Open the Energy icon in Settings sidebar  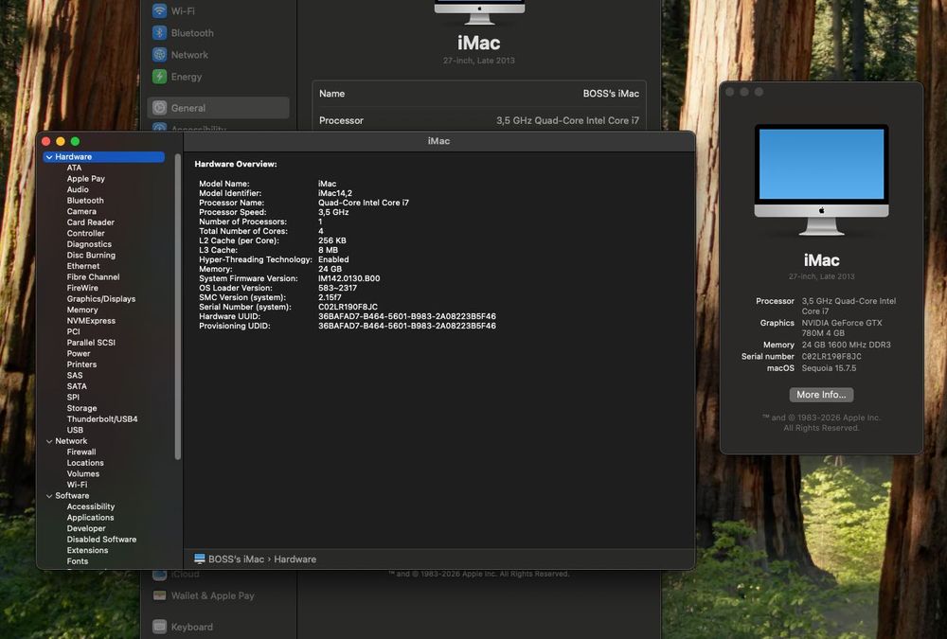coord(159,77)
